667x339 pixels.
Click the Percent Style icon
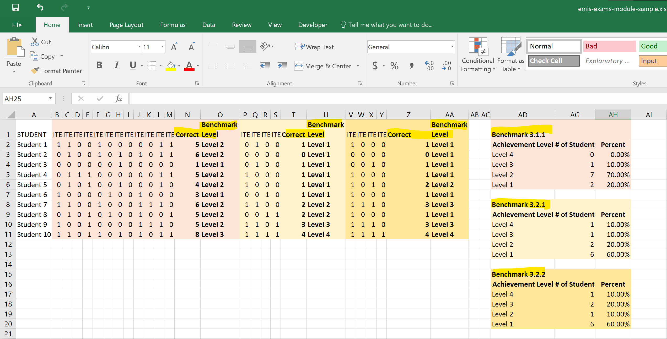pos(394,66)
